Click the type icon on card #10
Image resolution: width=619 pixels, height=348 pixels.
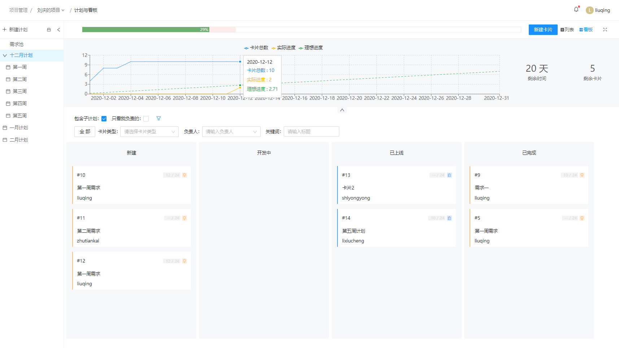[x=184, y=175]
